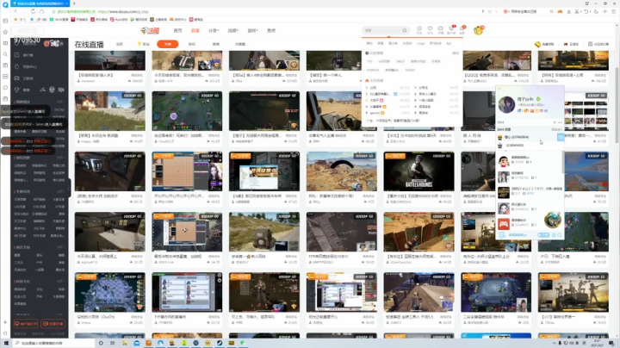Open the dropdown arrow beside the scissors icon

(x=581, y=12)
